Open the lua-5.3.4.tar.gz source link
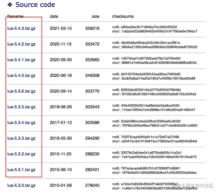219x194 pixels. pyautogui.click(x=21, y=123)
